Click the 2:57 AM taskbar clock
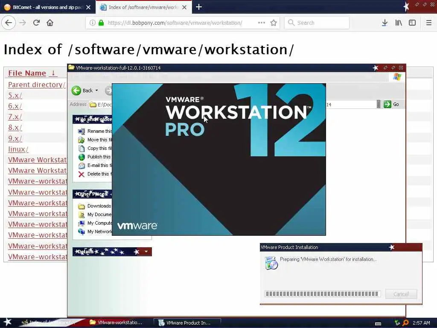Image resolution: width=437 pixels, height=328 pixels. tap(421, 323)
